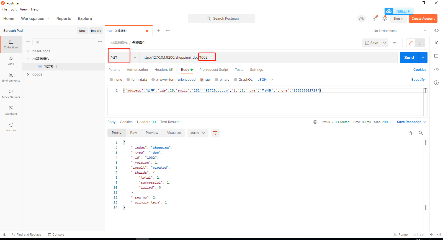Switch response view to Raw
This screenshot has height=240, width=443.
click(133, 133)
